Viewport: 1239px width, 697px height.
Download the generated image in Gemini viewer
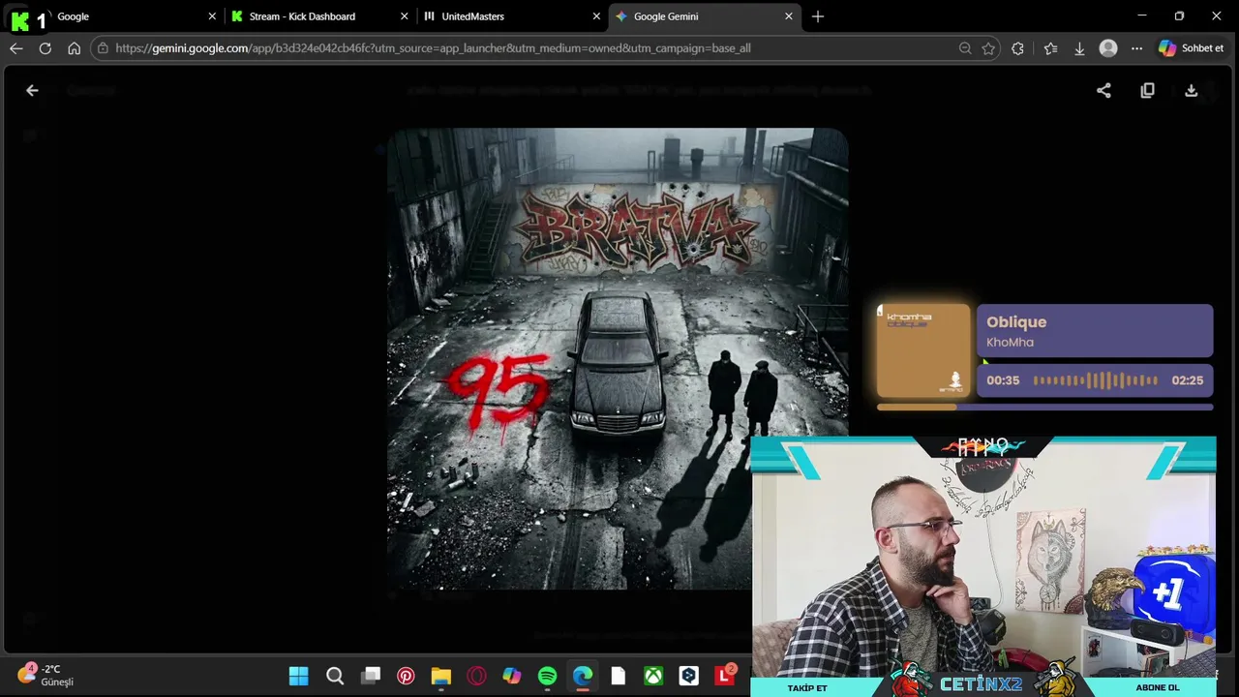(1192, 90)
